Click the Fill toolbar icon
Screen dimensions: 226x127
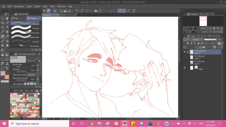(96, 11)
